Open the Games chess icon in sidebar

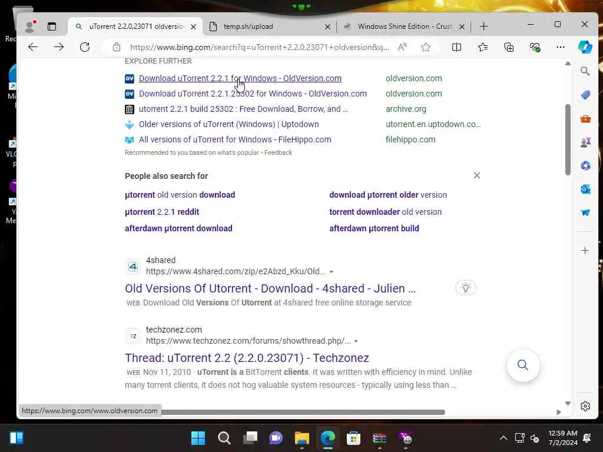point(585,142)
